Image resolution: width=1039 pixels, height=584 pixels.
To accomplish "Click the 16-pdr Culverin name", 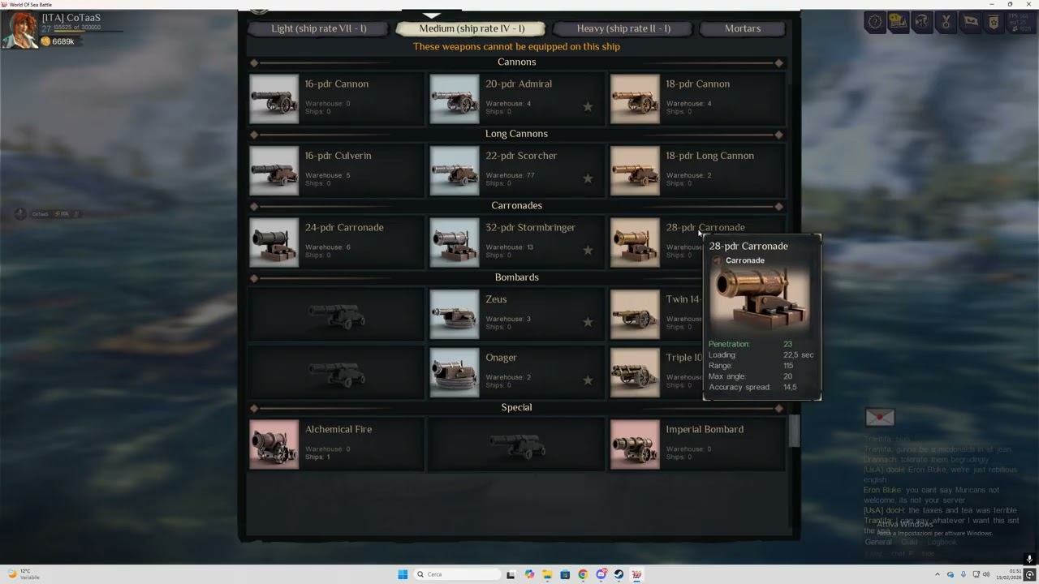I will click(338, 156).
